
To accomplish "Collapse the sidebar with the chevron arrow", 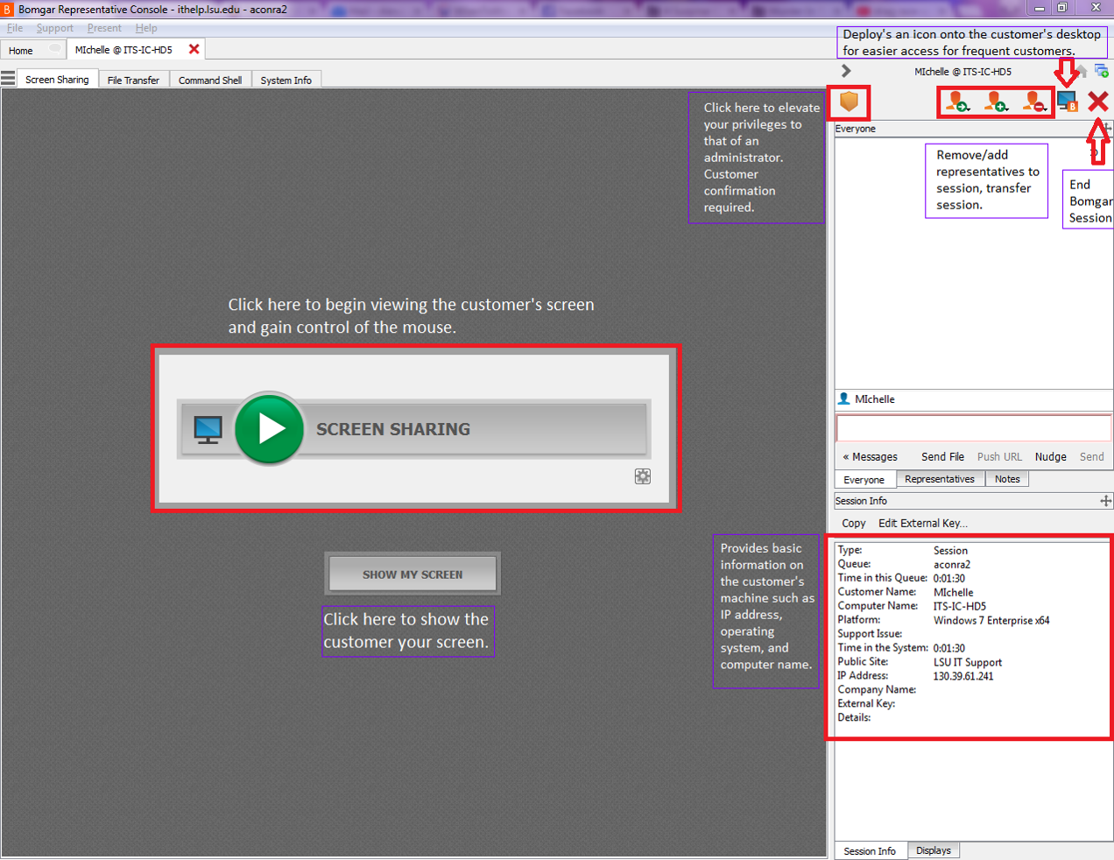I will 846,70.
